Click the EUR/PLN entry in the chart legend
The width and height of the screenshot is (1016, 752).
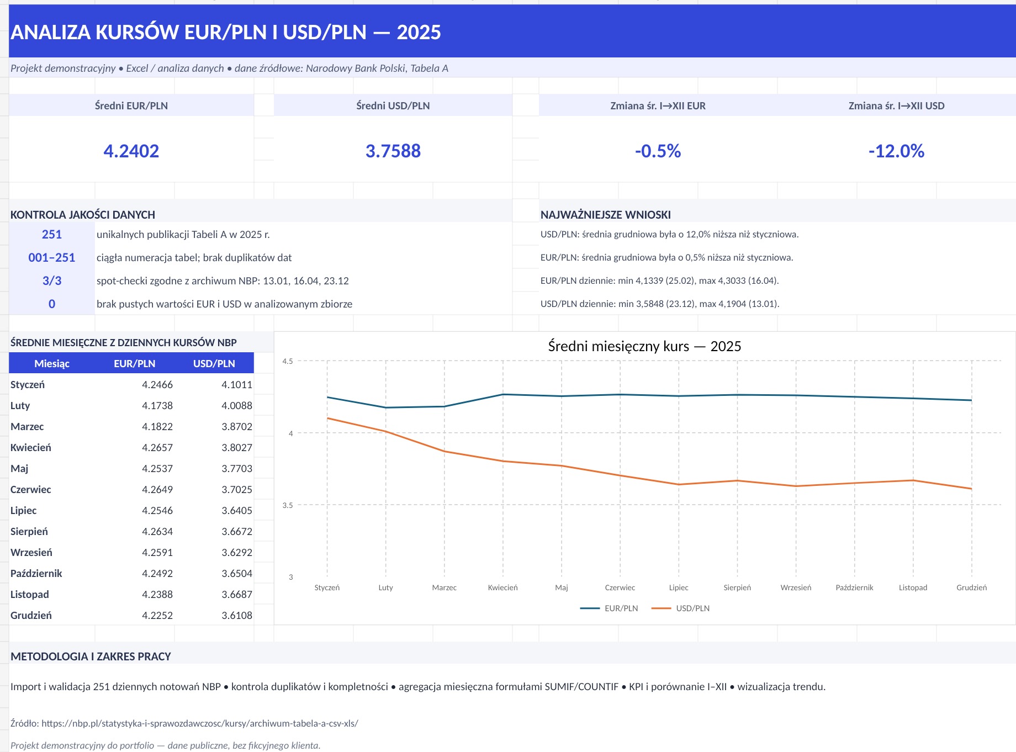[610, 608]
